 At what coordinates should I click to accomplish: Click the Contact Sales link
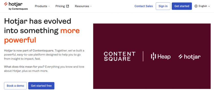(x=144, y=6)
